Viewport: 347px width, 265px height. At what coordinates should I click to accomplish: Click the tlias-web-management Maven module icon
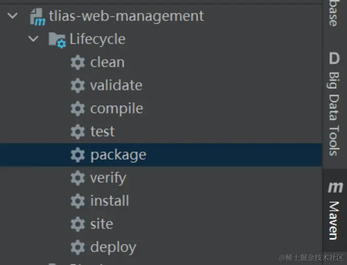38,17
